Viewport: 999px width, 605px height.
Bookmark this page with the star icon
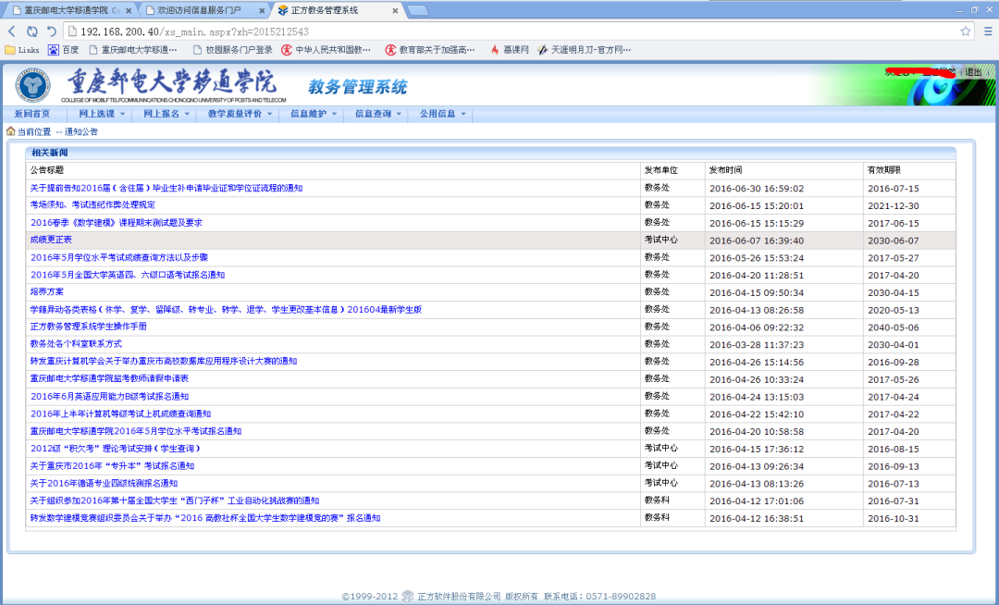(x=965, y=31)
